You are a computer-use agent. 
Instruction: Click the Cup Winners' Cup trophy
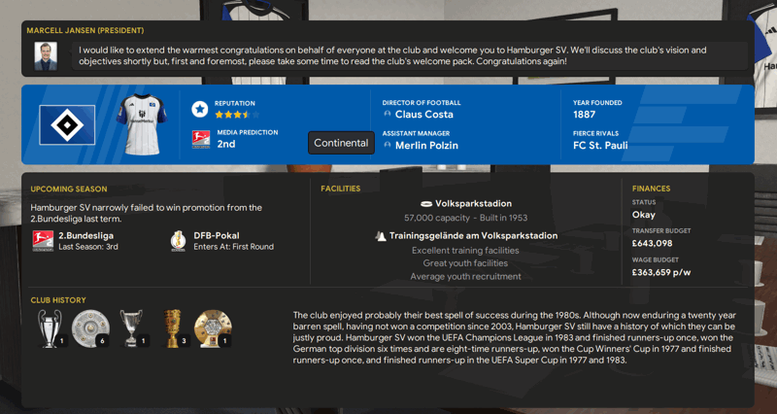(131, 328)
